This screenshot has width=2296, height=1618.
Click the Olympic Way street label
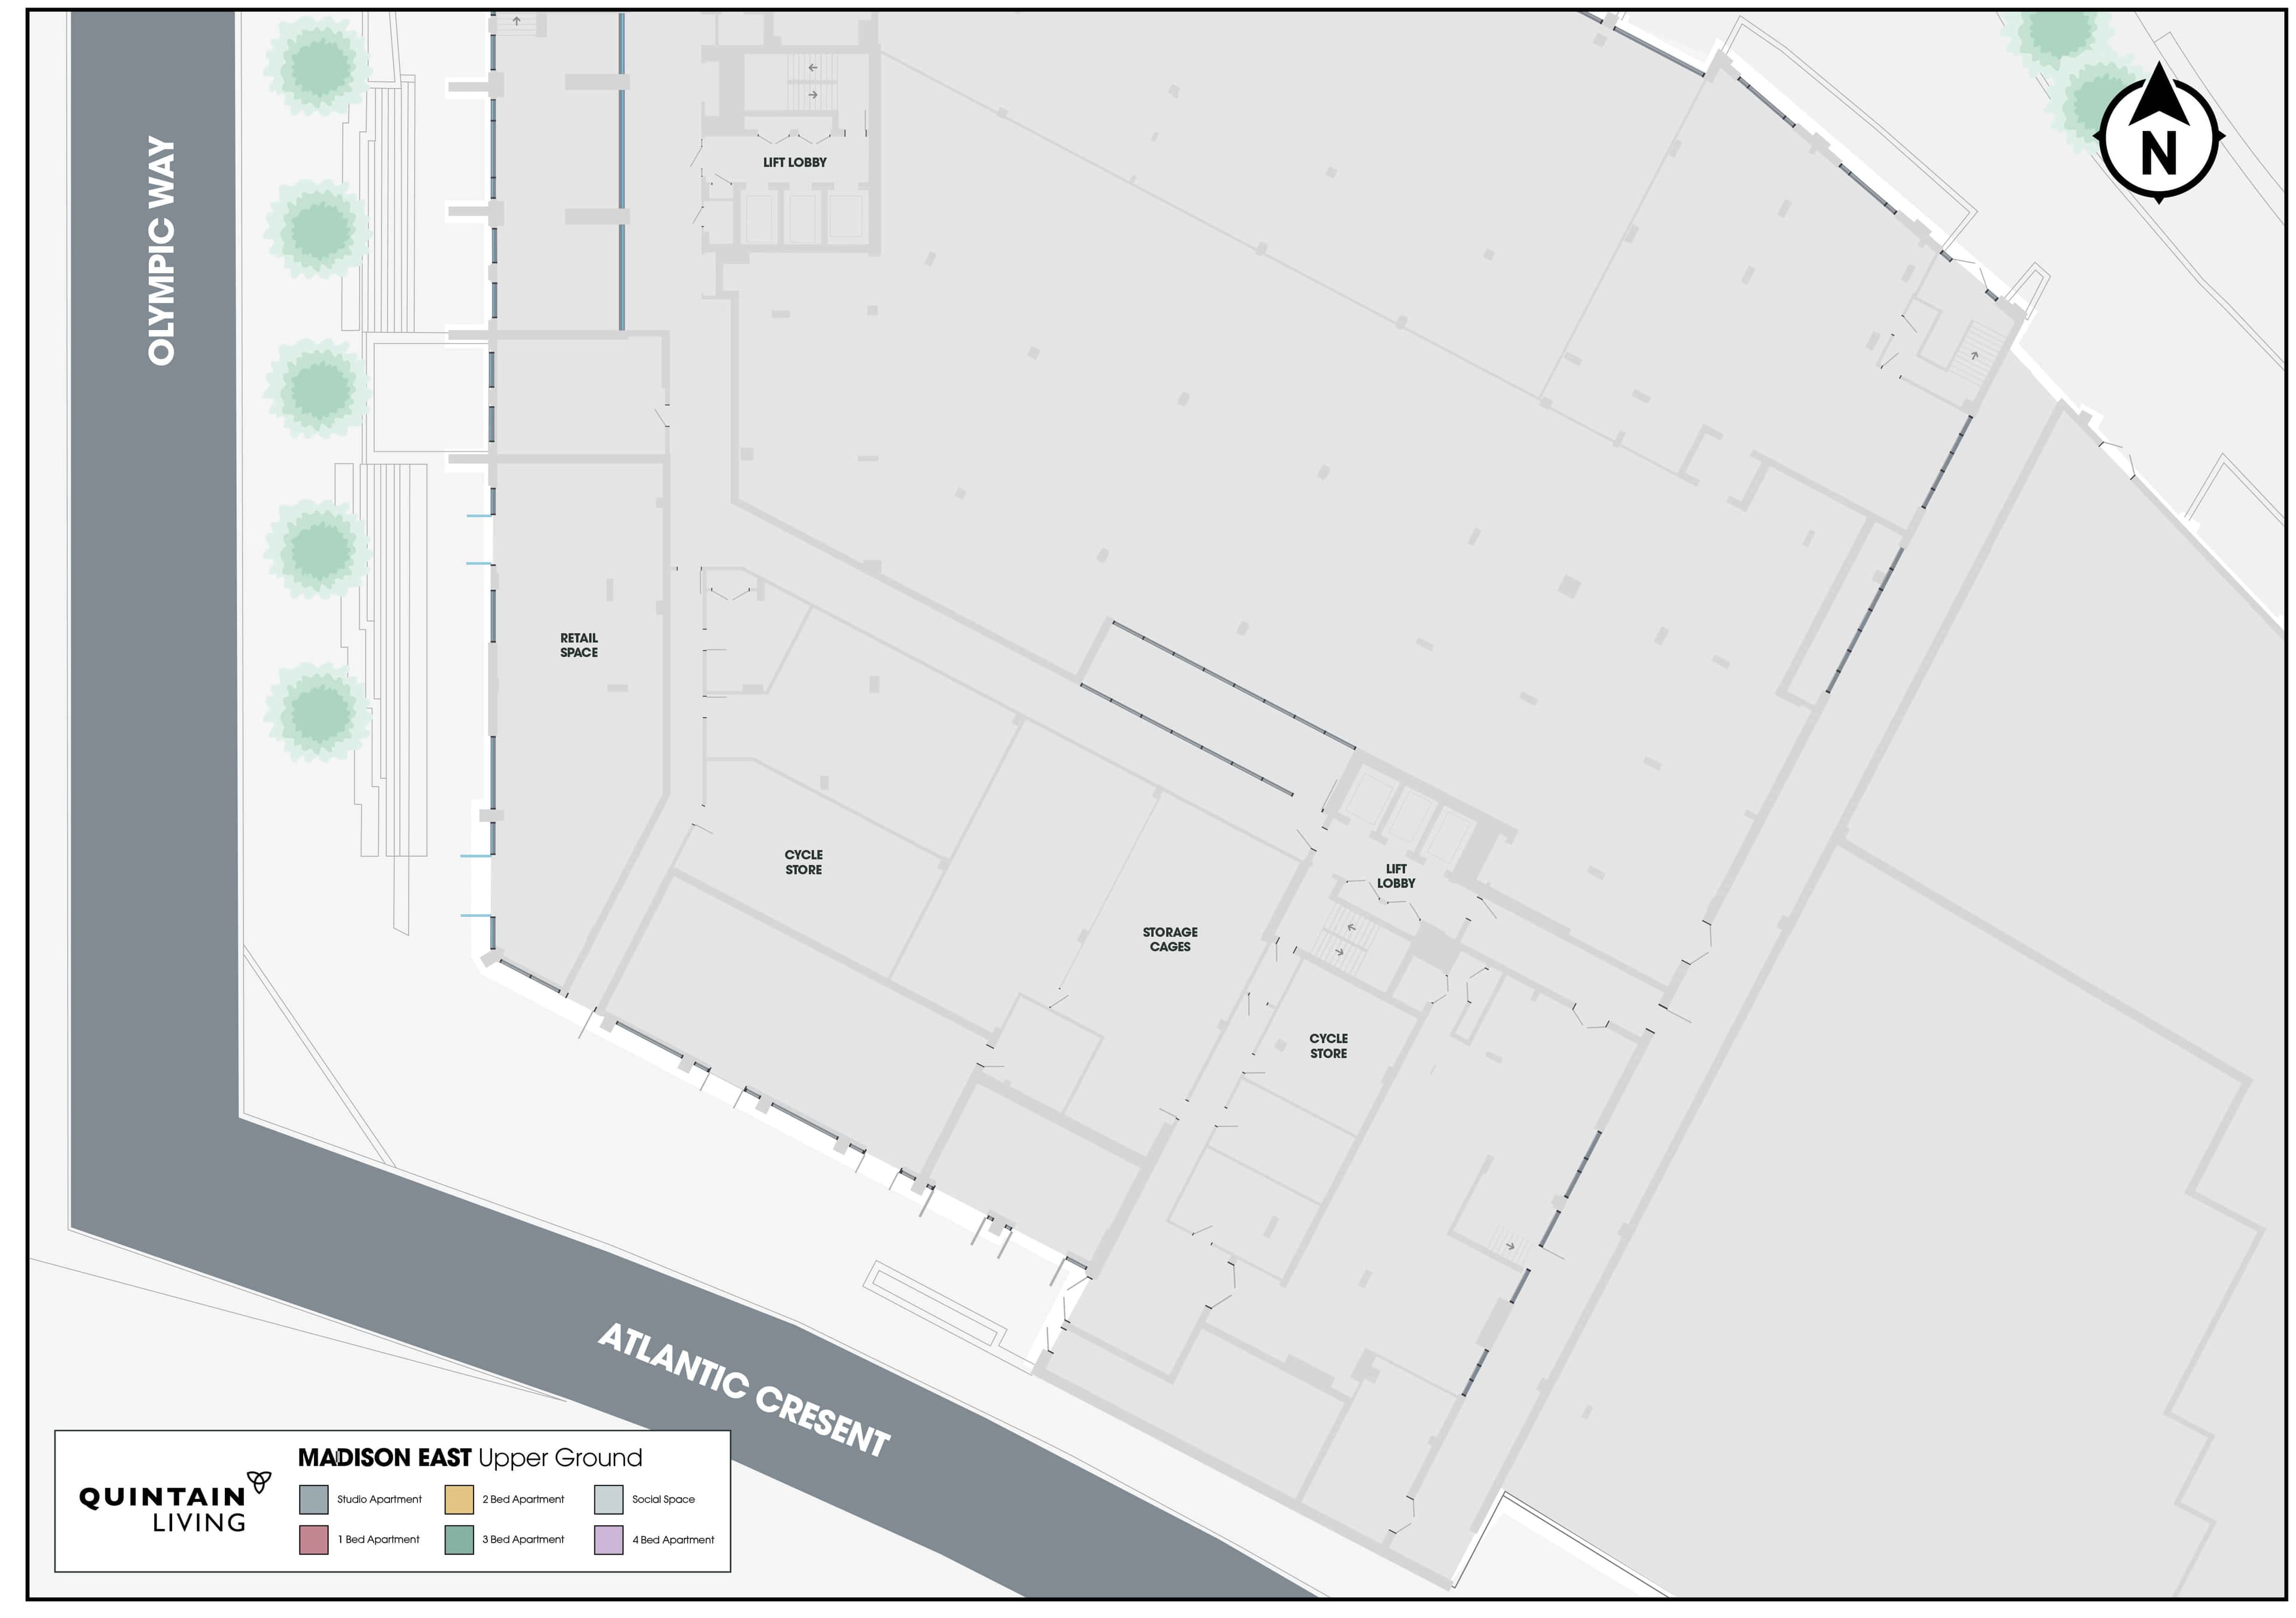(161, 250)
